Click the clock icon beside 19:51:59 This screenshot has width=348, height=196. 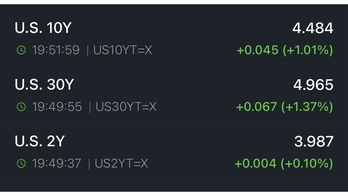pos(21,50)
